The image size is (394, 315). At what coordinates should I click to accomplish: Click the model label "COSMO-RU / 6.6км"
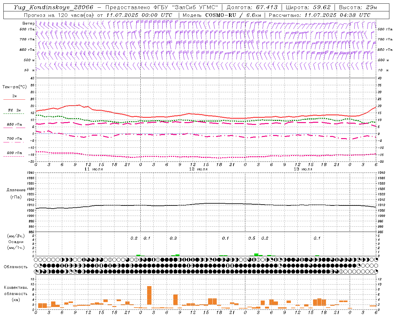pyautogui.click(x=233, y=15)
